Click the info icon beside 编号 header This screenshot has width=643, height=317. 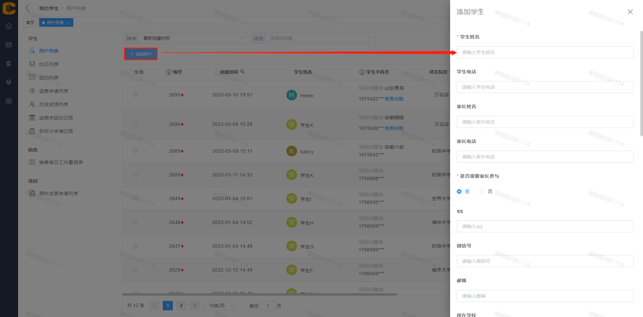point(169,72)
